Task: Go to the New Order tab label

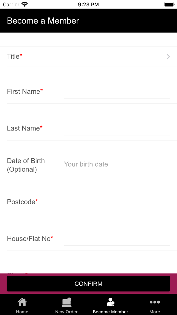Action: point(67,312)
